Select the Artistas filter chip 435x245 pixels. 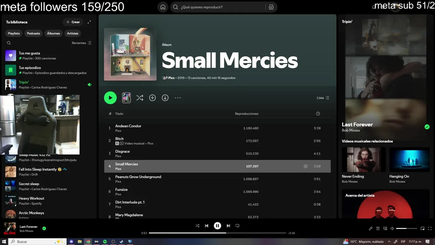(x=73, y=33)
